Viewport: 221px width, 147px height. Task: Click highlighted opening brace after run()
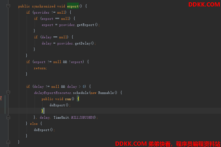point(78,99)
